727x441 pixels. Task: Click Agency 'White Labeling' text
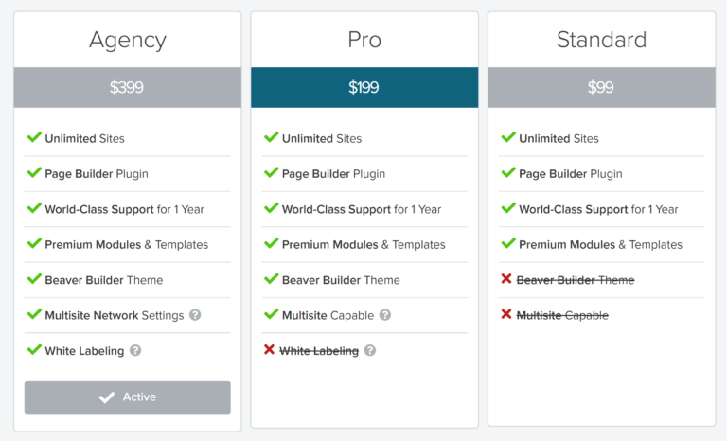click(x=84, y=351)
